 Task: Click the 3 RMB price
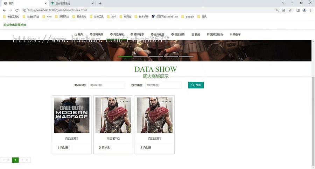[146, 148]
